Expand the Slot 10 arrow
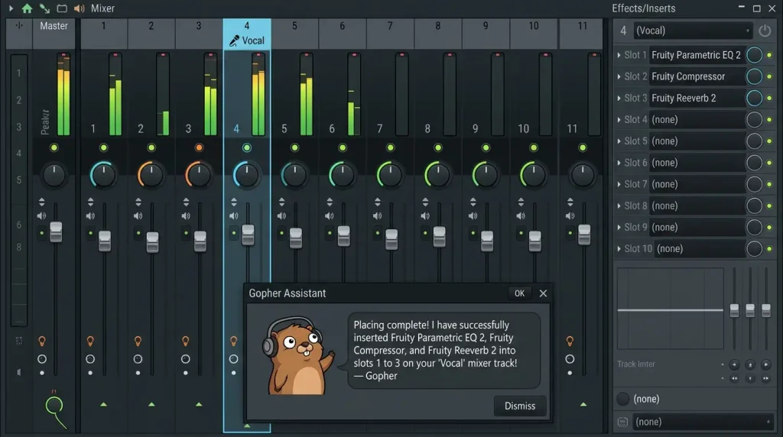This screenshot has height=437, width=783. coord(619,248)
